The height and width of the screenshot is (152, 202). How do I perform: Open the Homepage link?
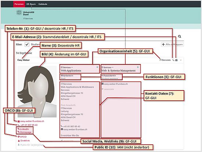(26, 132)
